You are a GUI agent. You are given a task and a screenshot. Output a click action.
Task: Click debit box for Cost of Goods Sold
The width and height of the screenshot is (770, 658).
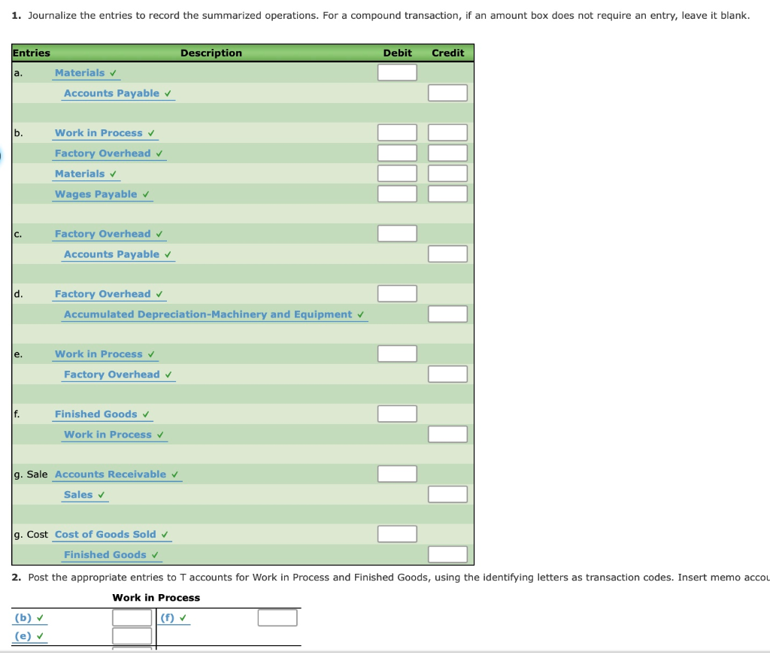click(397, 534)
